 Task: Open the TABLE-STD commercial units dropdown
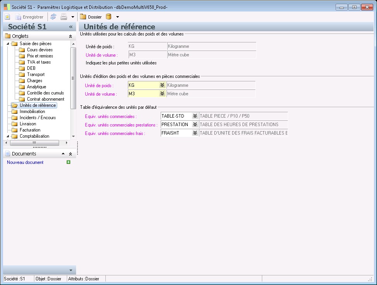tap(195, 116)
